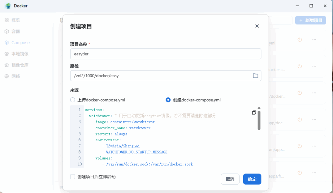Open more options on the 'apps/fr...' row
Screen dimensions: 333x193
(x=314, y=172)
